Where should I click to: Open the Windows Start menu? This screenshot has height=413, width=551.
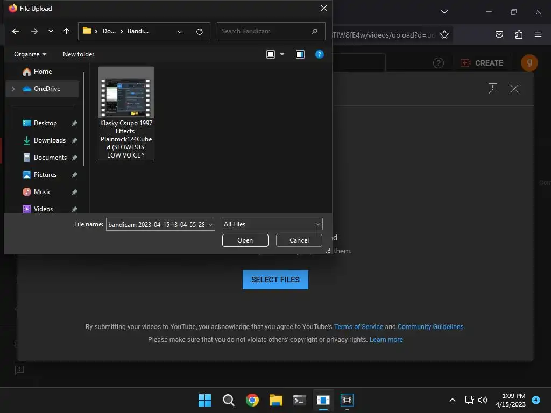tap(204, 400)
